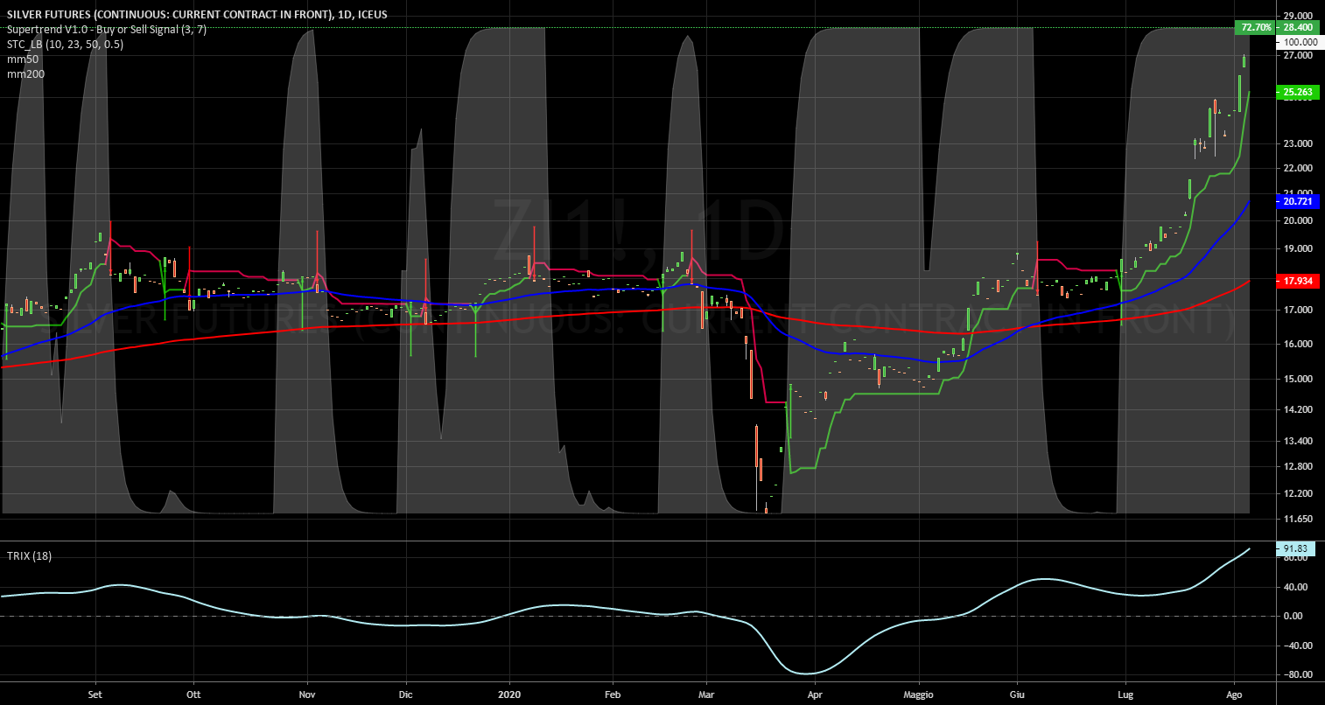Screen dimensions: 1325x705
Task: Click the Set label on time axis
Action: 96,695
